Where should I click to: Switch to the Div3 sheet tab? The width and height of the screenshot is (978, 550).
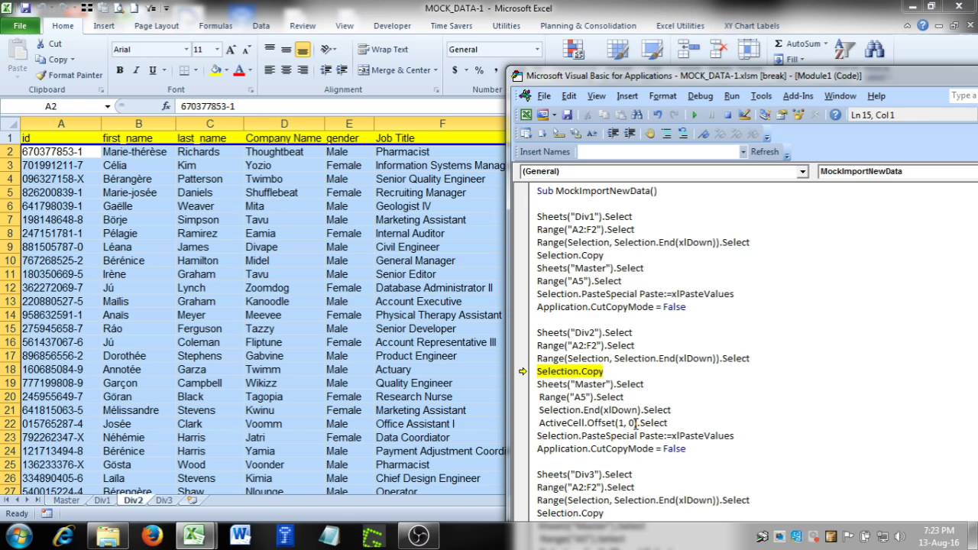pyautogui.click(x=164, y=500)
